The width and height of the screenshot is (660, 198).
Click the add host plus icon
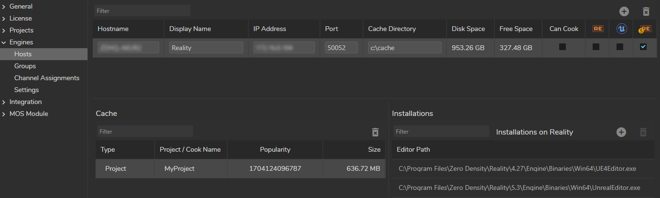624,11
